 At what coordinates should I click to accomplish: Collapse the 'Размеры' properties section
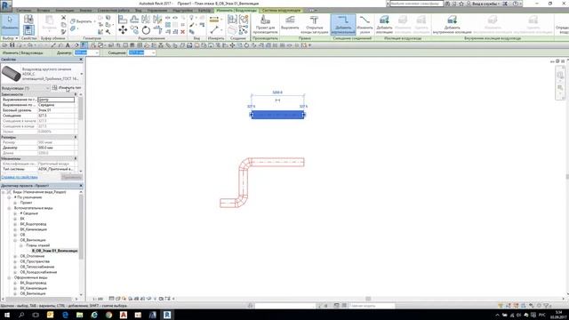76,137
